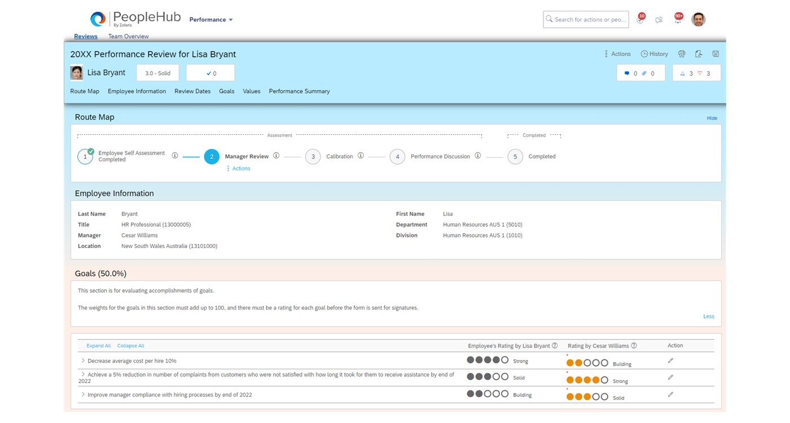Open History for this review
The image size is (790, 423).
(654, 54)
